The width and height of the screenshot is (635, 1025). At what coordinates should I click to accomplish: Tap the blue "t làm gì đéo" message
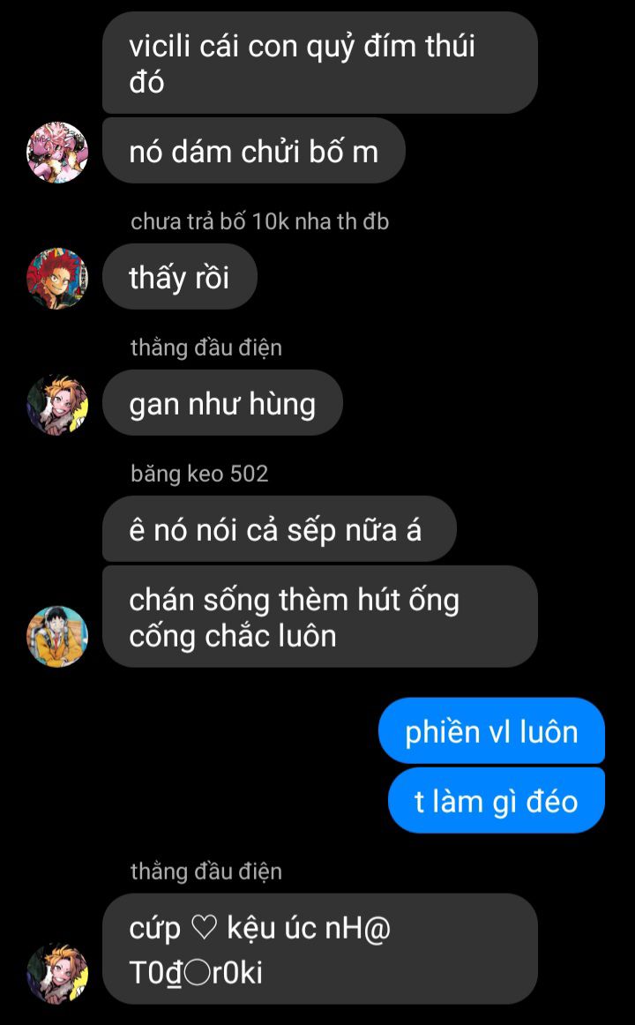pos(497,801)
